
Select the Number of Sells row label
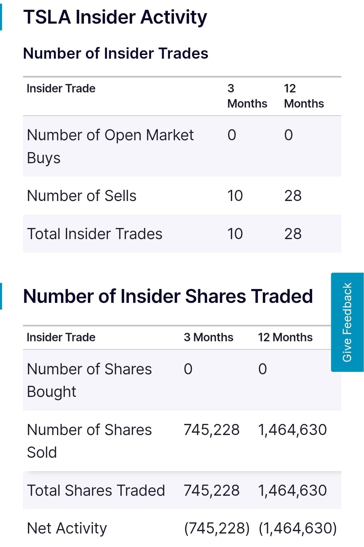[x=82, y=196]
